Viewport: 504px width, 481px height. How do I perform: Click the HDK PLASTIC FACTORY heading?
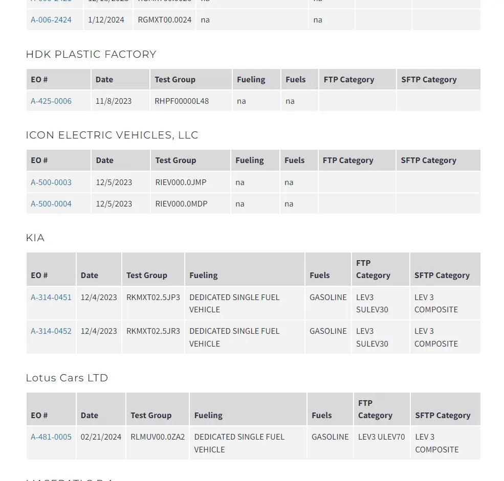[91, 54]
